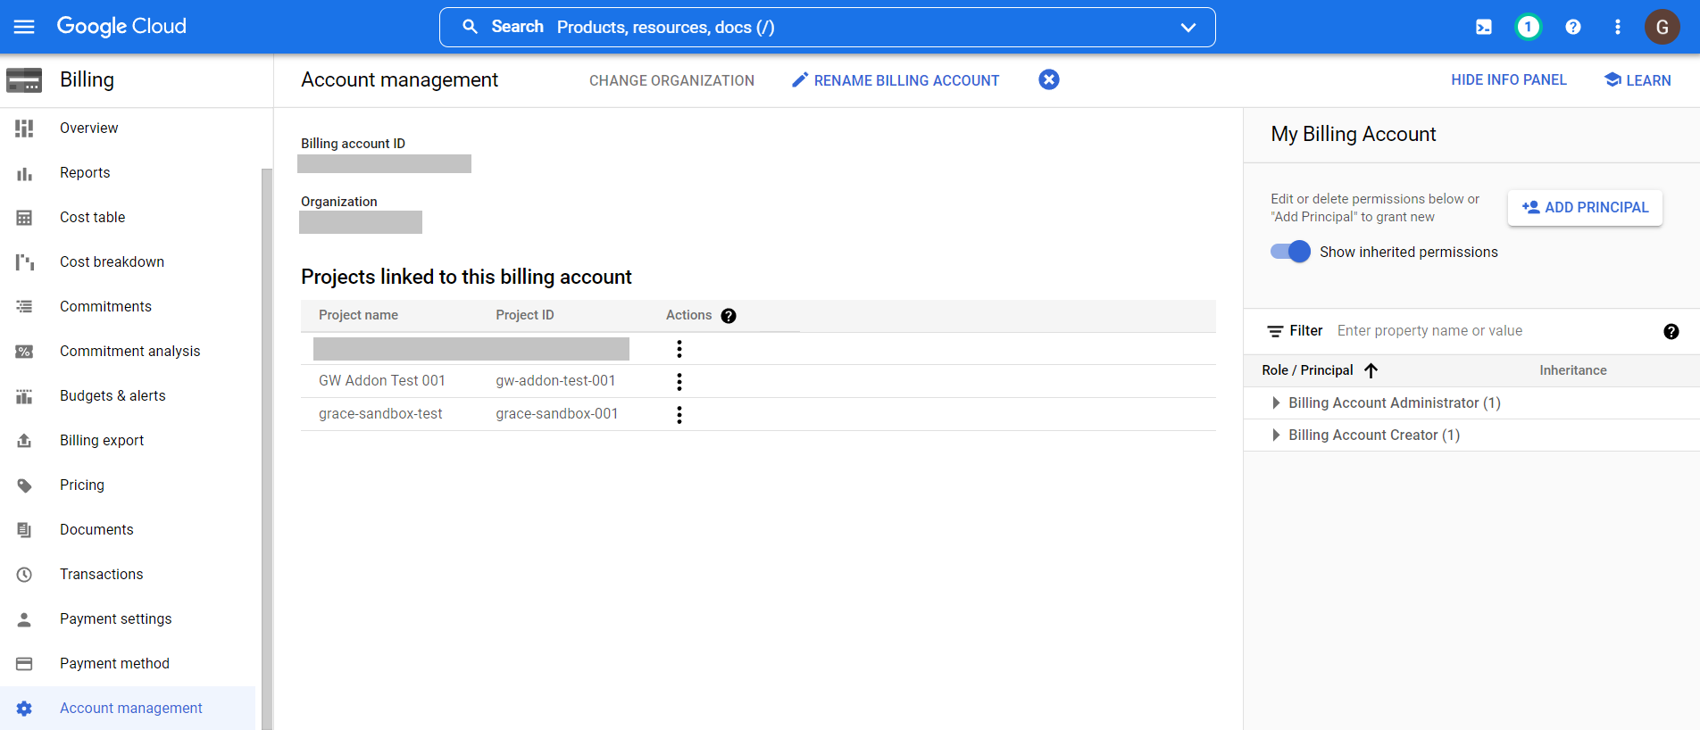The image size is (1700, 730).
Task: Select Account management label in sidebar
Action: (130, 708)
